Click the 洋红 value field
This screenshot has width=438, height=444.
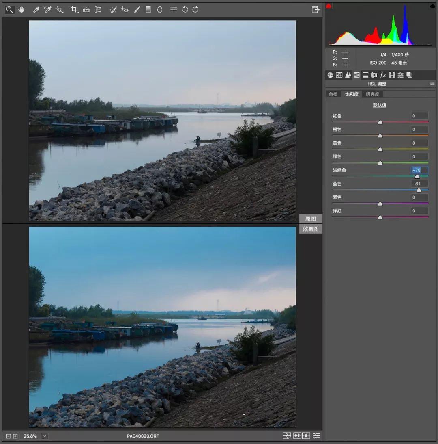click(419, 211)
